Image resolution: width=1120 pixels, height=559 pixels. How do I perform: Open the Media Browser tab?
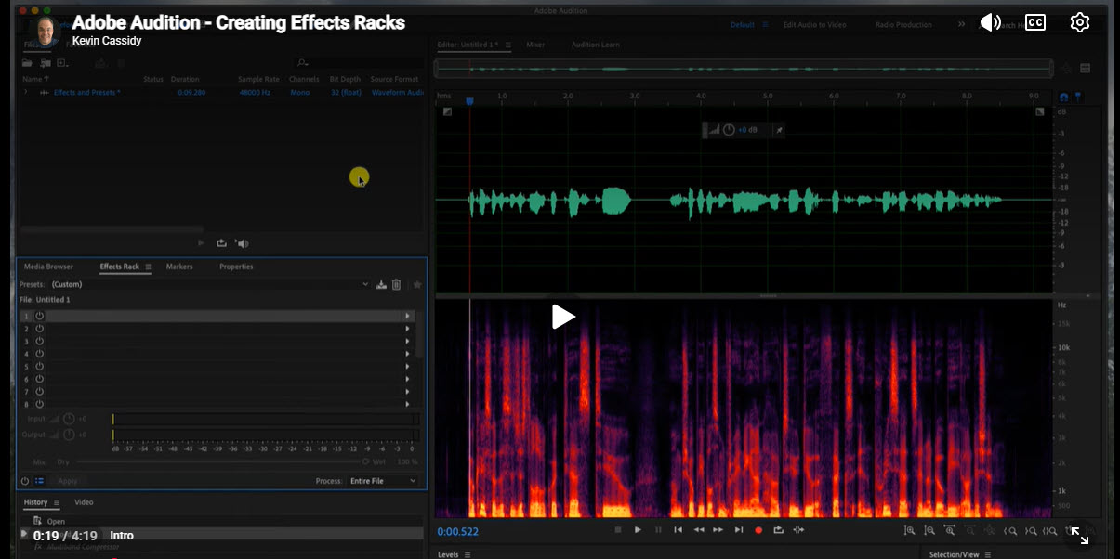coord(48,266)
